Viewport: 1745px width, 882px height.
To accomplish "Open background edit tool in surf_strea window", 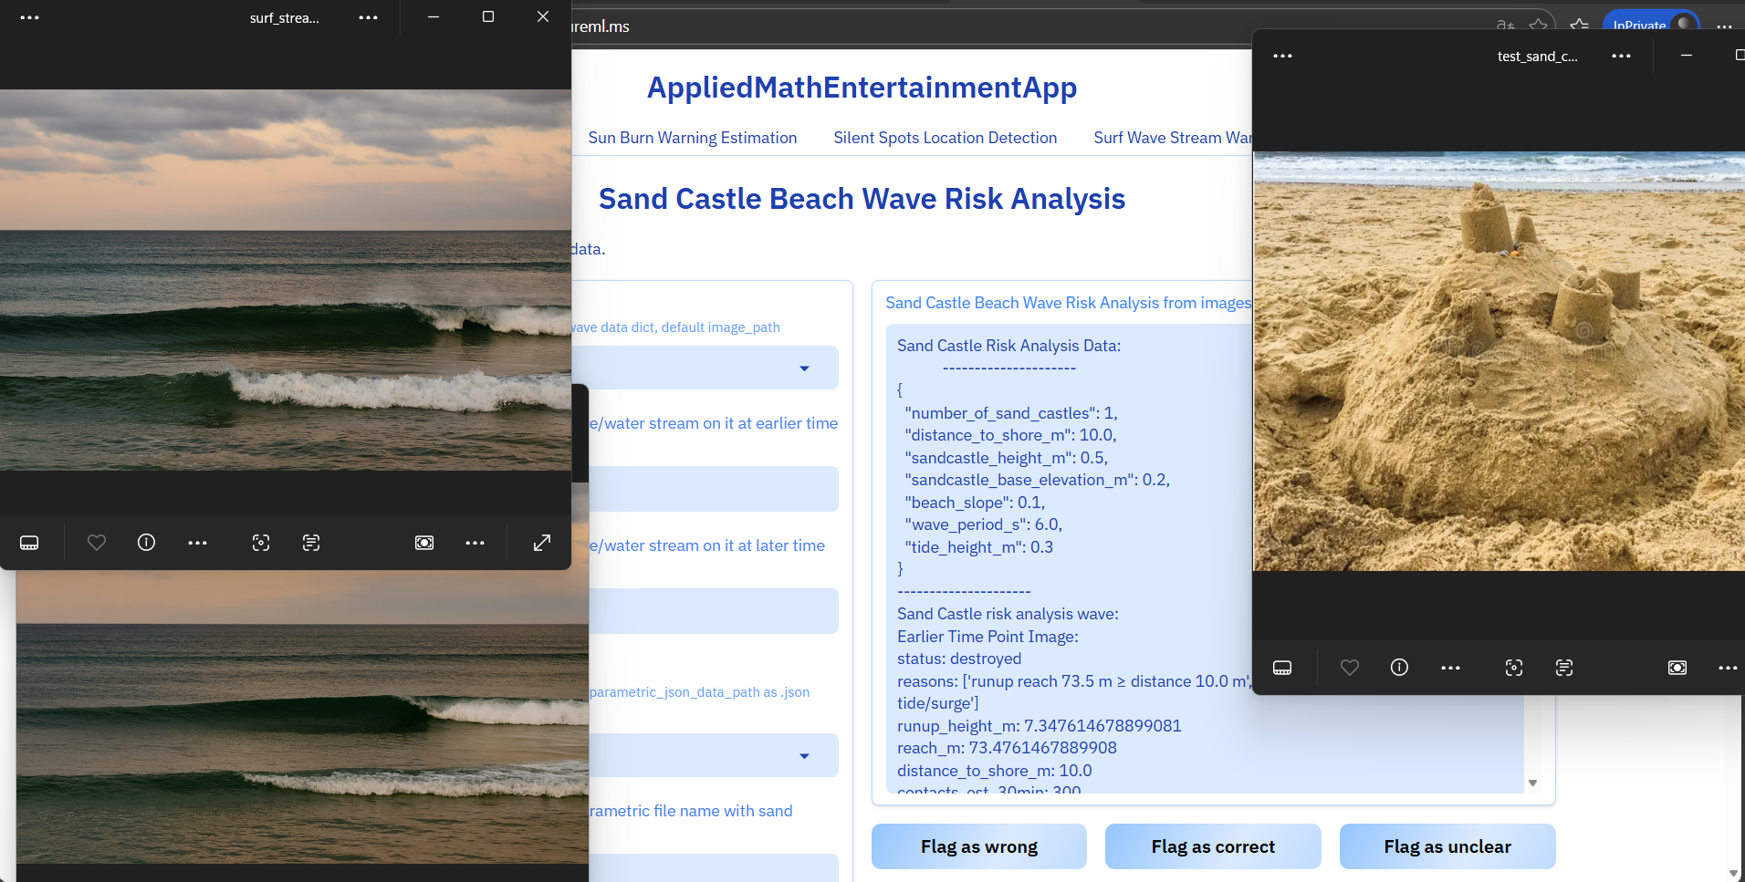I will (x=424, y=543).
